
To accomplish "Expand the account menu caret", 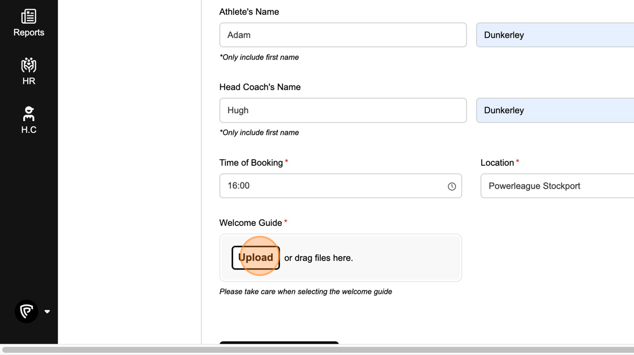I will 48,312.
